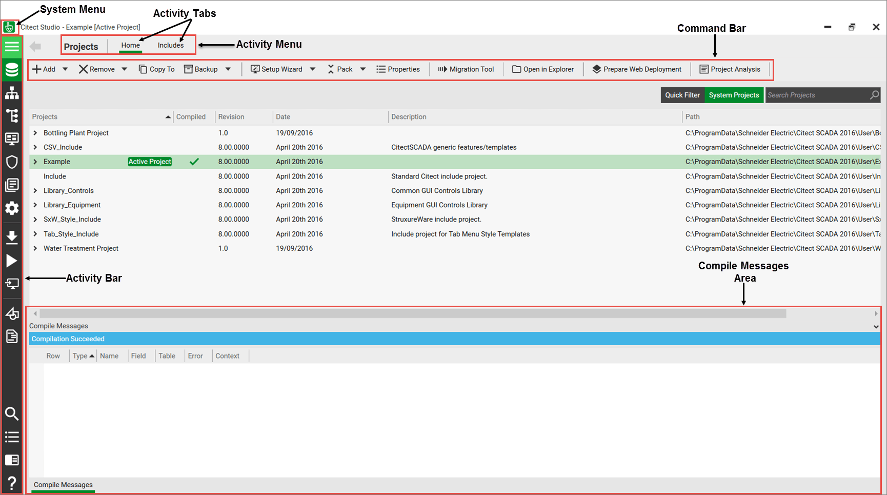Image resolution: width=887 pixels, height=495 pixels.
Task: Open project Properties
Action: click(398, 69)
